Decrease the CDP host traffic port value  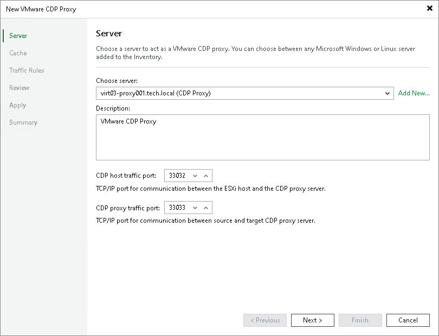[x=195, y=176]
